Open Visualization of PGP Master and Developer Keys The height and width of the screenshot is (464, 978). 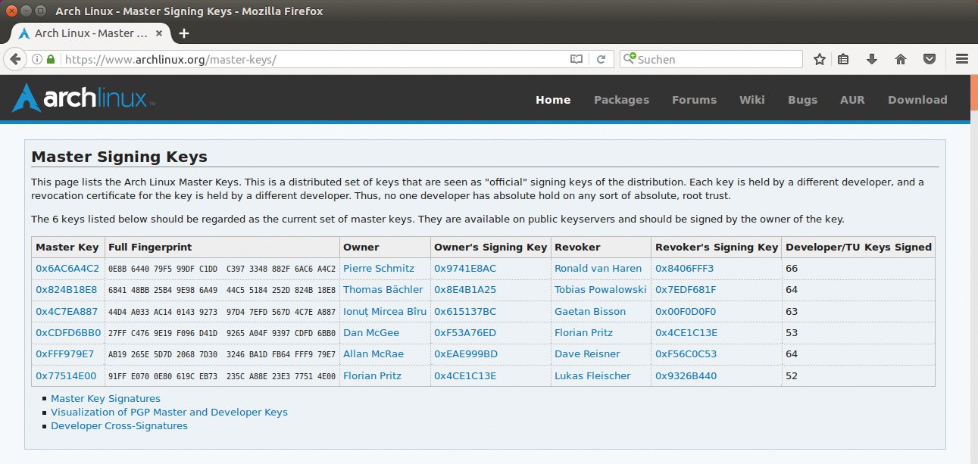click(169, 413)
